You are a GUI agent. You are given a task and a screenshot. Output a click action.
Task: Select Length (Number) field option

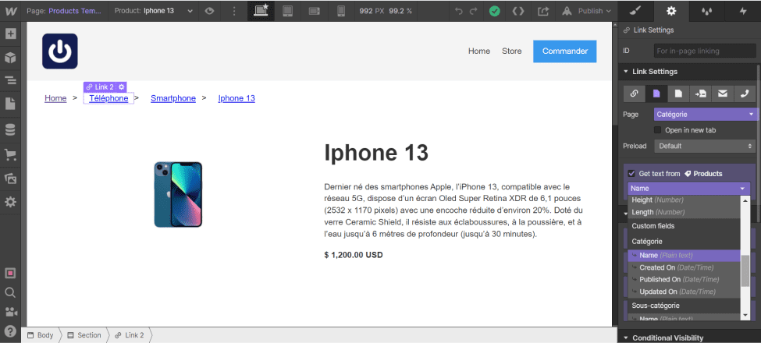[684, 212]
